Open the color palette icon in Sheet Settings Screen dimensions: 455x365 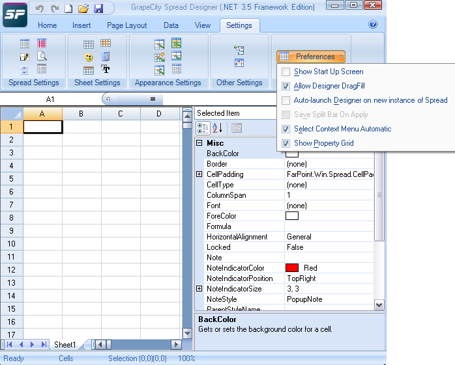(89, 57)
